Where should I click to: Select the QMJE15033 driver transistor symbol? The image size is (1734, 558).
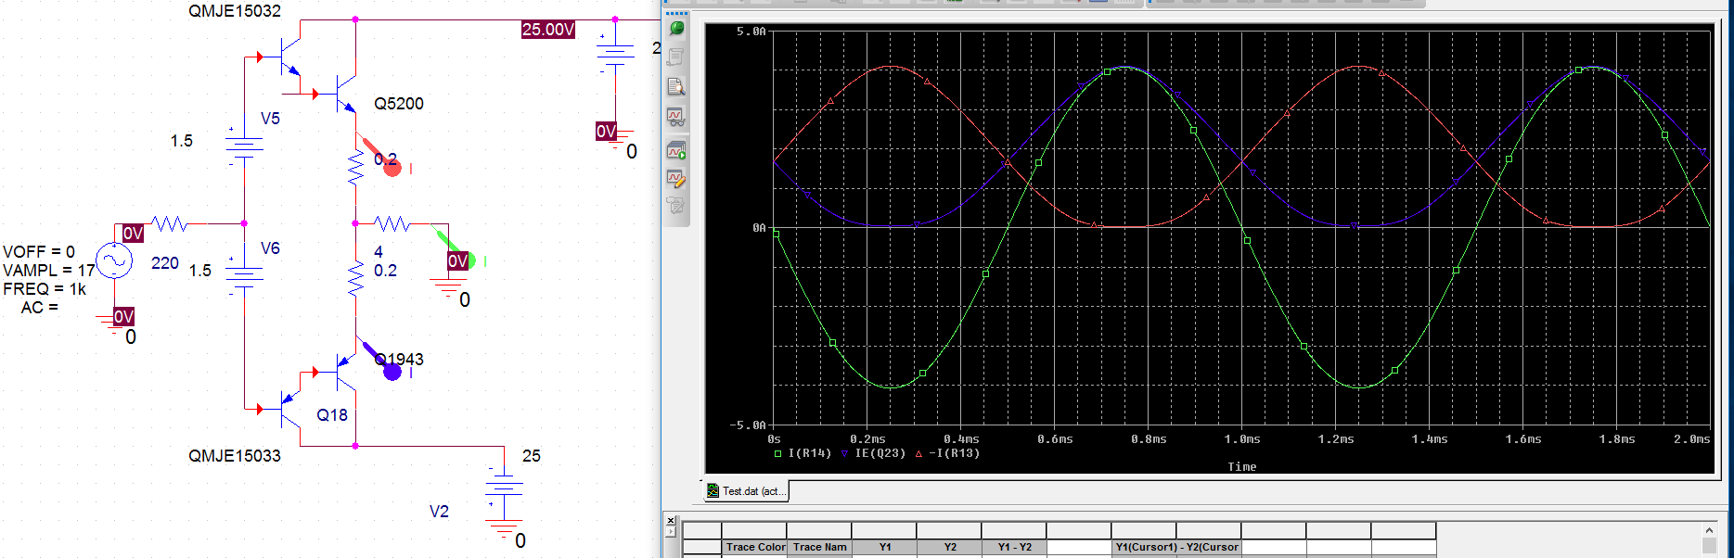pos(289,409)
